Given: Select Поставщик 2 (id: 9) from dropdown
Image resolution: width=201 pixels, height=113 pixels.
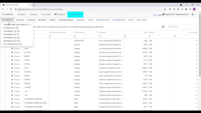Looking at the screenshot, I should pos(11,34).
